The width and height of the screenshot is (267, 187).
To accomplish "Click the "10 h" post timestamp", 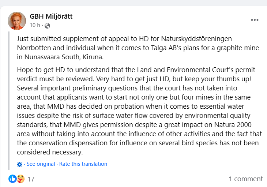I will tap(35, 25).
